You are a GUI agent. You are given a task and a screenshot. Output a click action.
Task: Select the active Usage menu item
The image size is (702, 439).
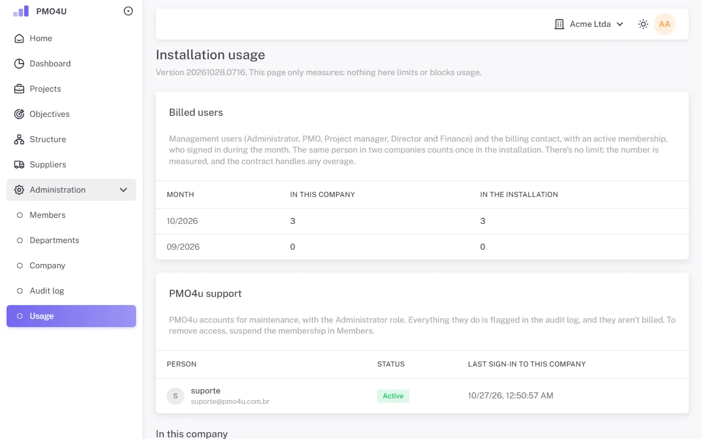click(71, 316)
